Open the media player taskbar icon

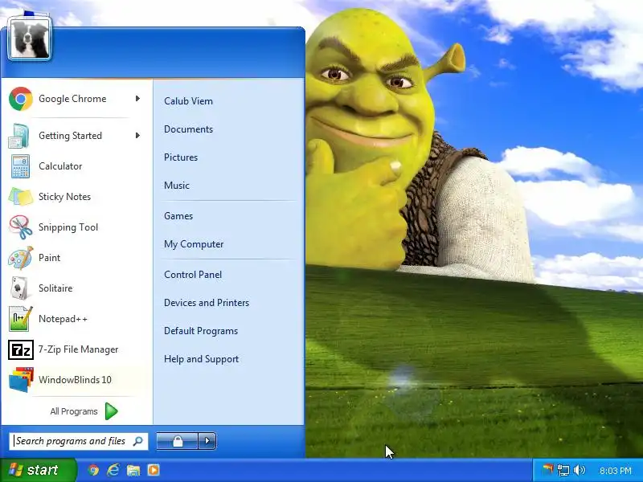coord(154,470)
